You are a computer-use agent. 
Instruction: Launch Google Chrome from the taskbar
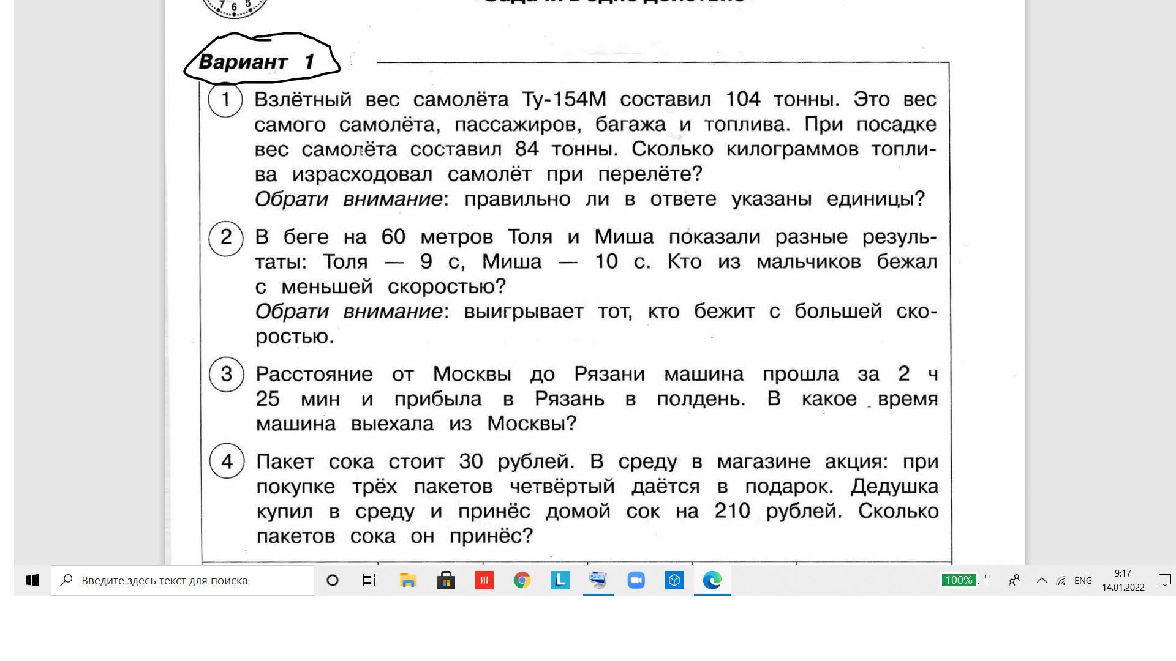[x=522, y=580]
